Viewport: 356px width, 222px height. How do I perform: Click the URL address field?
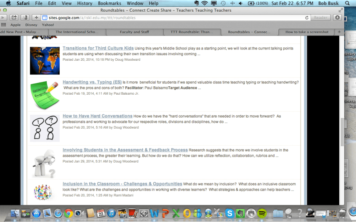[168, 18]
